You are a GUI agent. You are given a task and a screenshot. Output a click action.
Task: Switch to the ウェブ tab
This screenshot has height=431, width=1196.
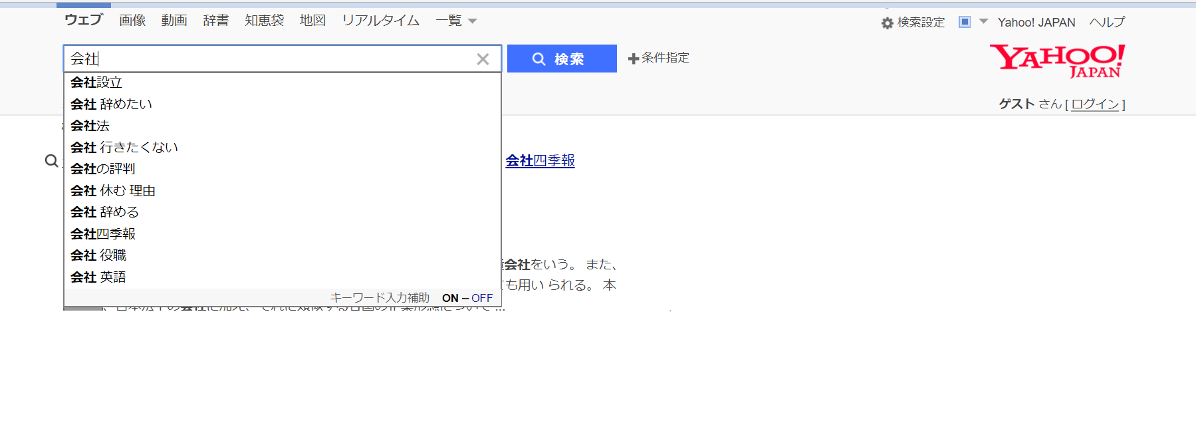84,19
